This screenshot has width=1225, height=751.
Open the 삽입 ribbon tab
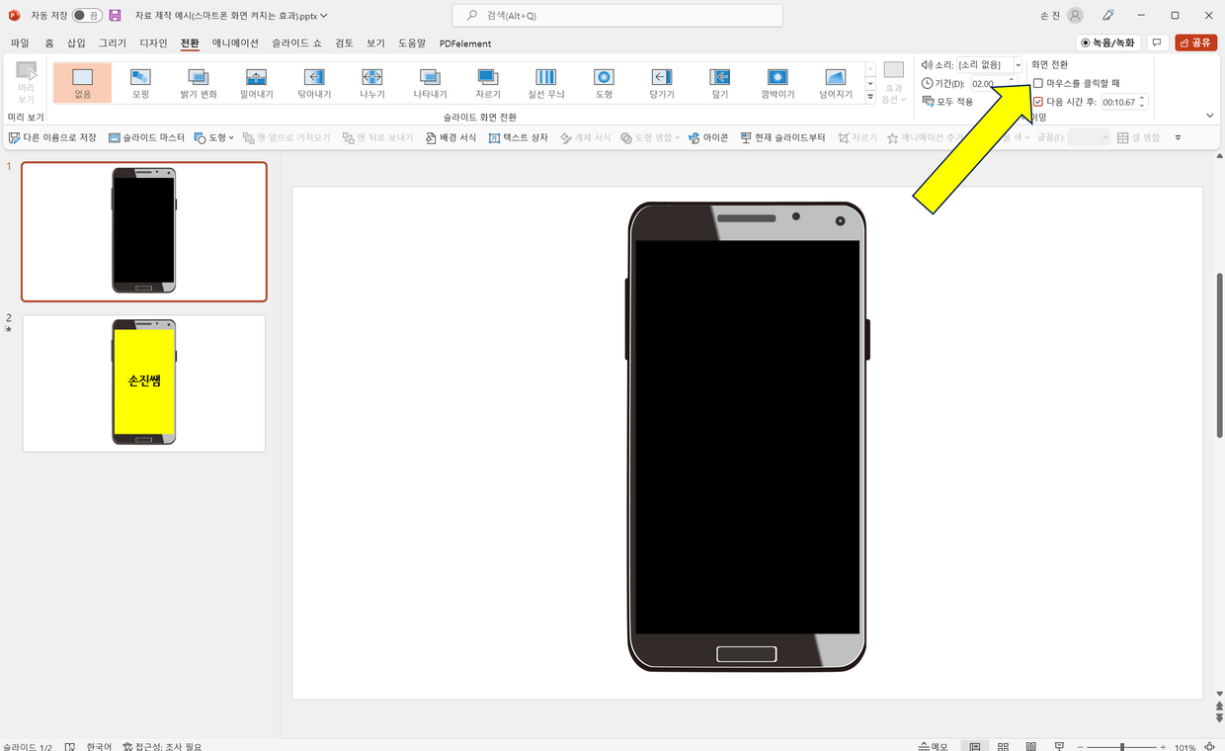[x=76, y=43]
